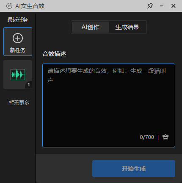This screenshot has height=183, width=182.
Task: Switch to the AI创作 tab
Action: click(90, 27)
